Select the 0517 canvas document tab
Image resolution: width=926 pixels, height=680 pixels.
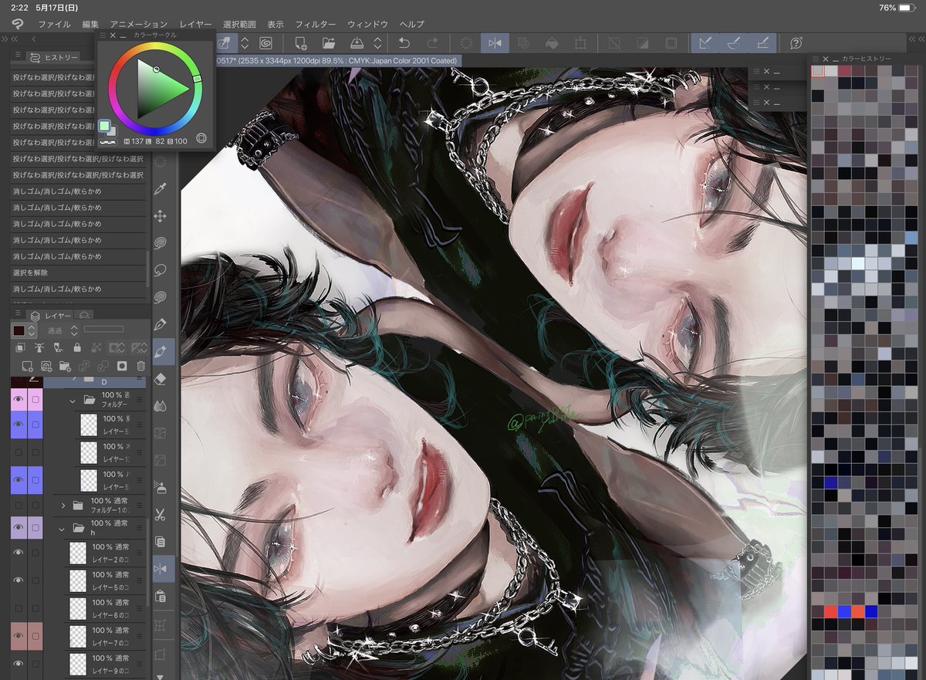coord(340,60)
